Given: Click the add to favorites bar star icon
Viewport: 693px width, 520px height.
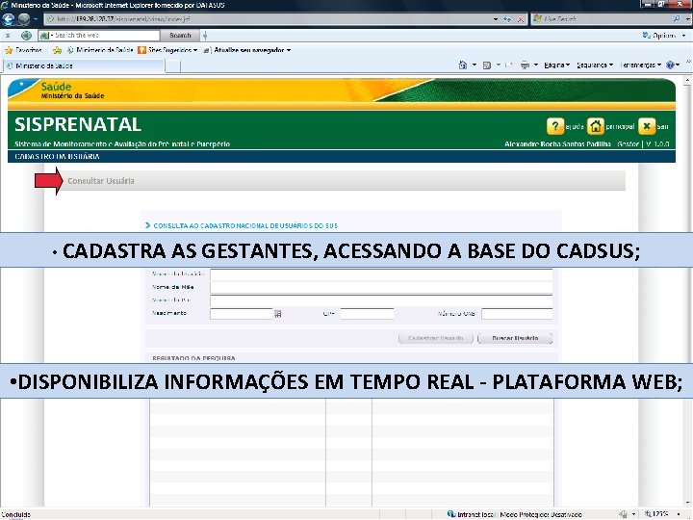Looking at the screenshot, I should pos(57,50).
